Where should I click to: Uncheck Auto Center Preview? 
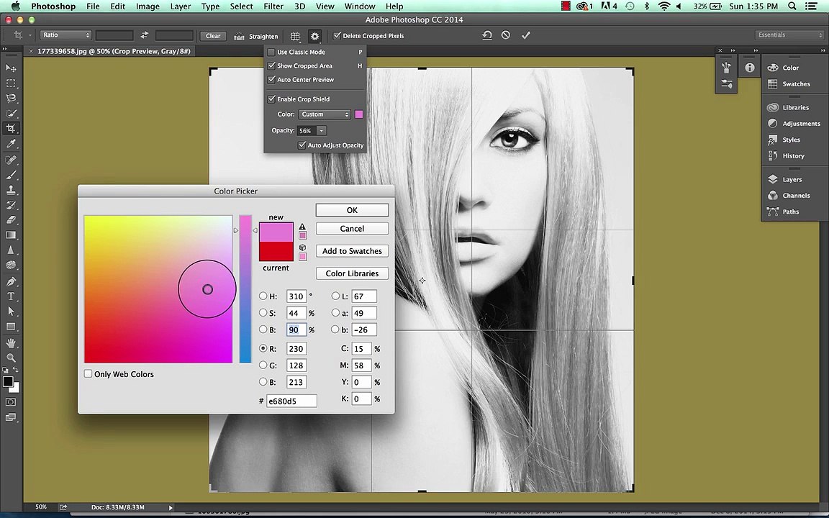pyautogui.click(x=271, y=79)
